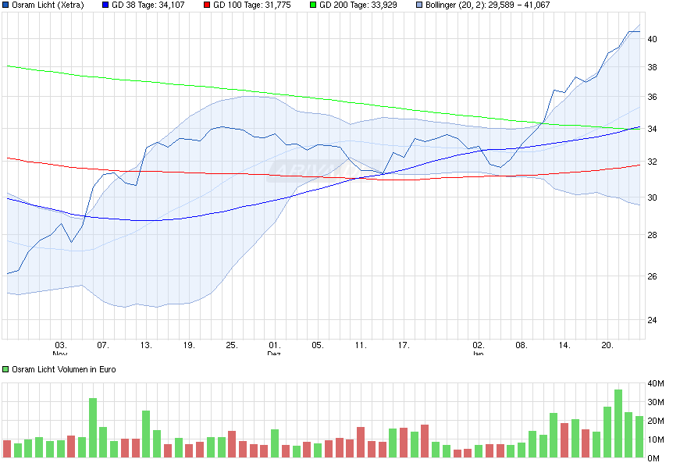Click the '19.' date label on time axis
This screenshot has width=680, height=466.
pos(189,346)
